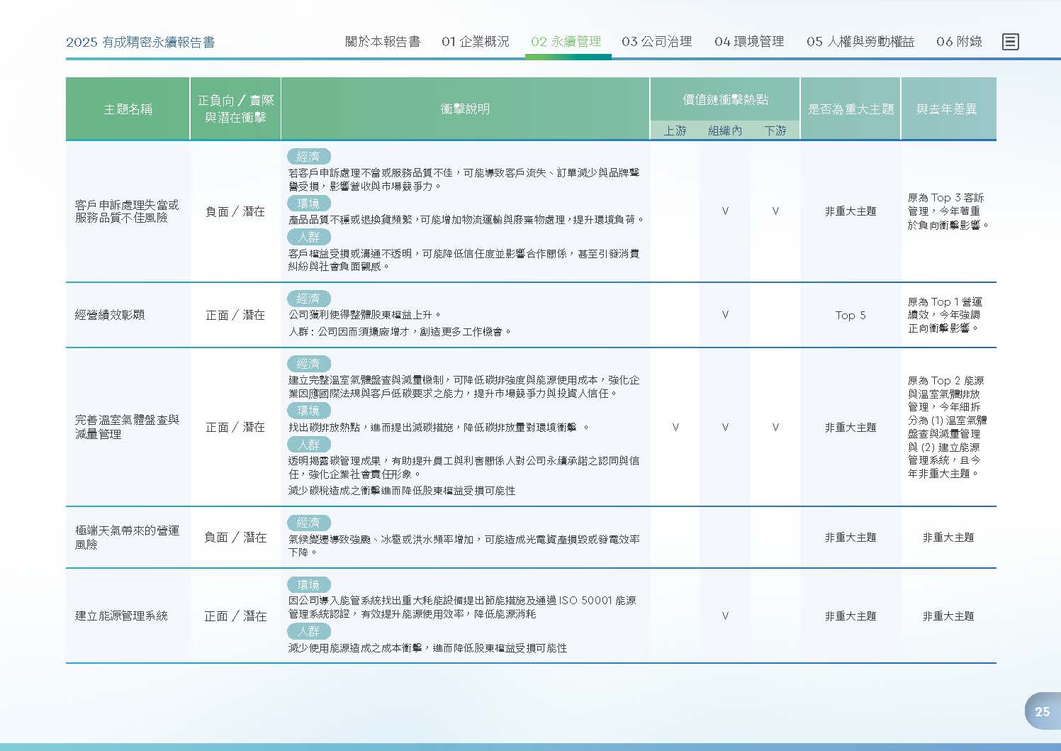Click the 經濟 tag in 經營績效彰顯 row
The height and width of the screenshot is (751, 1061).
308,299
